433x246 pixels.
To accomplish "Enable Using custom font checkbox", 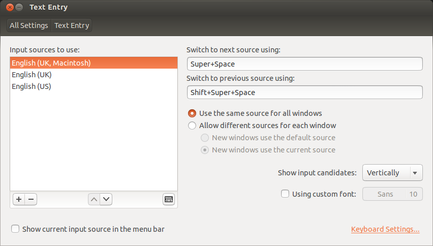I will [285, 194].
